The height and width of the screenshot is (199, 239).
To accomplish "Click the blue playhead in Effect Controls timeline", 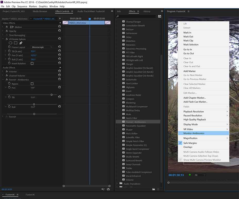I will tap(90, 19).
